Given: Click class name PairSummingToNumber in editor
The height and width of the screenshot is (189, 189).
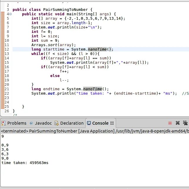Looking at the screenshot, I should pyautogui.click(x=66, y=10).
